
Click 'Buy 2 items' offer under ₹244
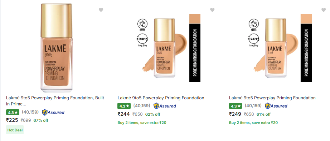click(142, 122)
